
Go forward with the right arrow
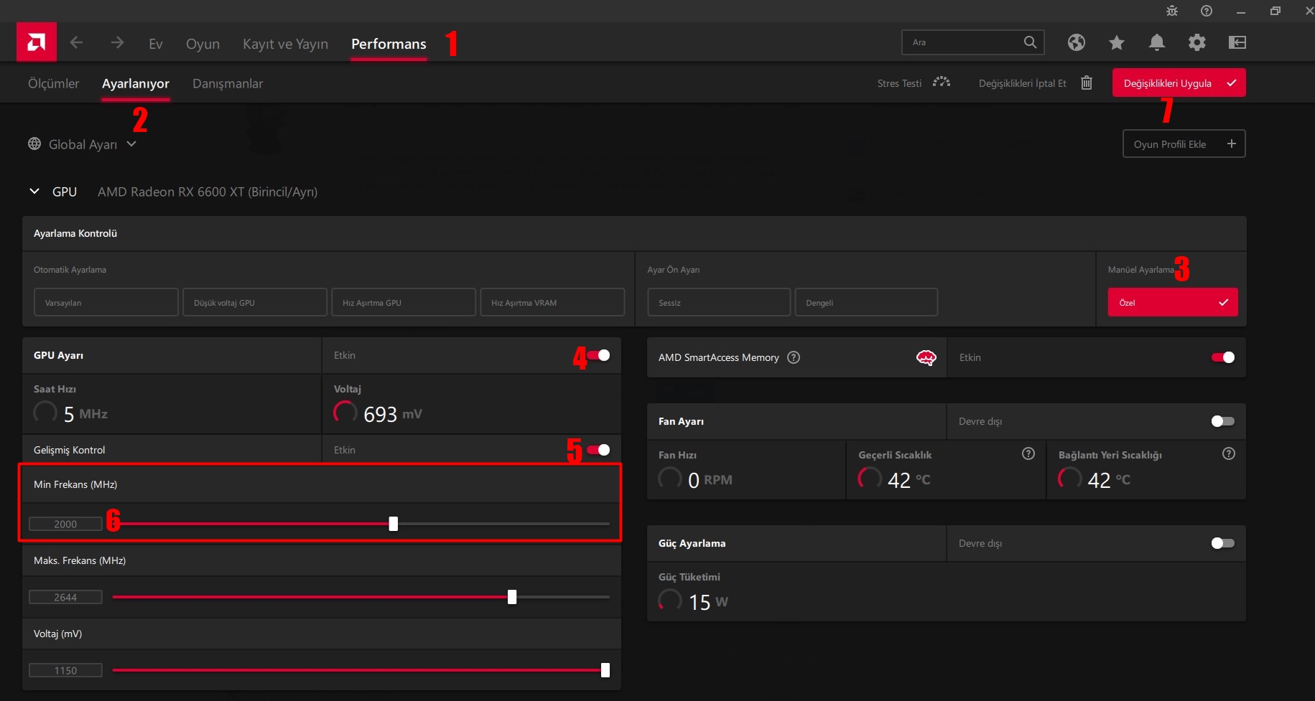click(117, 43)
